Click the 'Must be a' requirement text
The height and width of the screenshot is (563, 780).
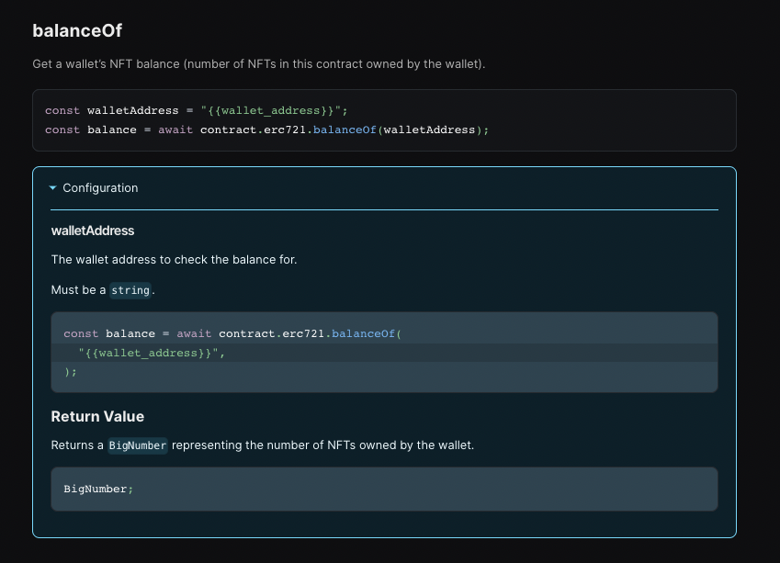click(x=79, y=290)
